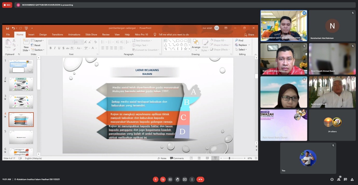Screen dimensions: 358x185
Task: Click the Present now screen icon
Action: click(185, 179)
